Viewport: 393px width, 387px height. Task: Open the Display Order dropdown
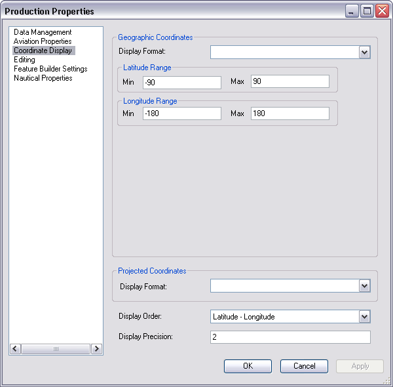(x=365, y=317)
